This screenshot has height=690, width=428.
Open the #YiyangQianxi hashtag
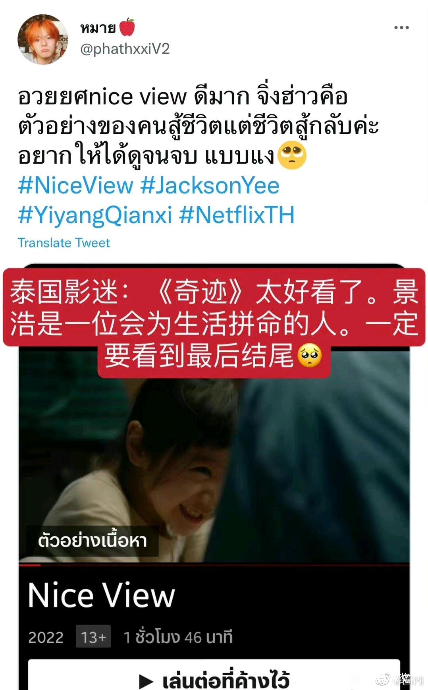pyautogui.click(x=95, y=215)
